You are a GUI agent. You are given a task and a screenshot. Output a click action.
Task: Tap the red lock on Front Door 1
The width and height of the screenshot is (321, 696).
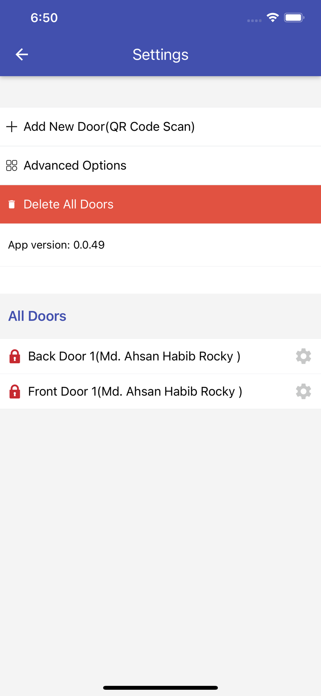tap(15, 391)
